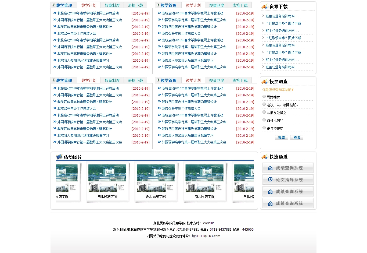This screenshot has height=253, width=367.
Task: Switch to 规章制度 tab in the panel beside 资源下载
Action: (x=217, y=5)
